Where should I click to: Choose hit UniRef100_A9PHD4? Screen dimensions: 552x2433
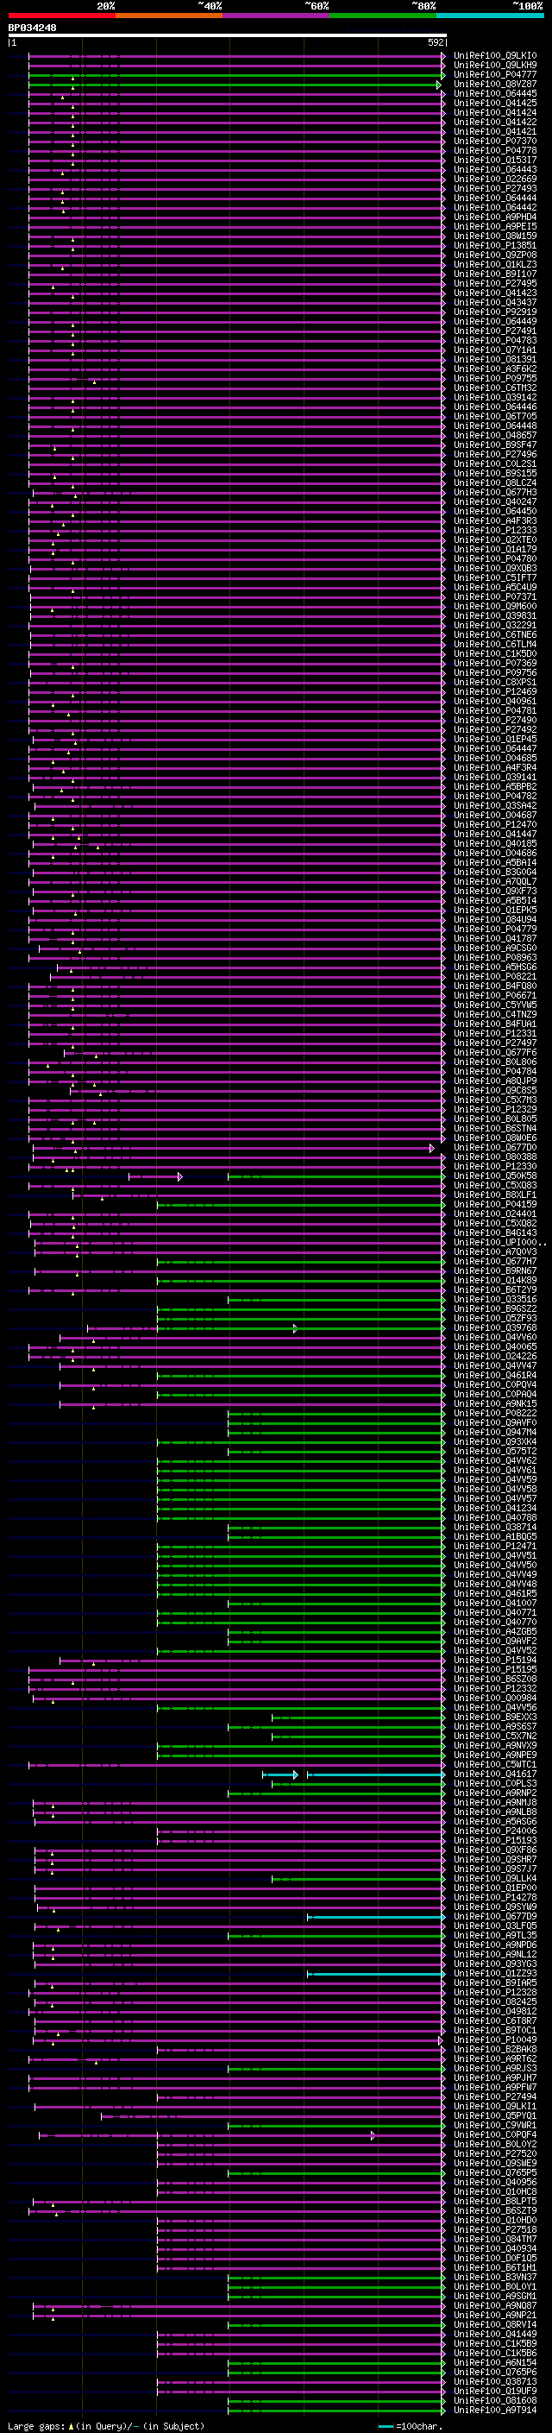pos(495,217)
